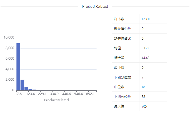Click the maximum value 705
The image size is (190, 117).
[x=144, y=106]
